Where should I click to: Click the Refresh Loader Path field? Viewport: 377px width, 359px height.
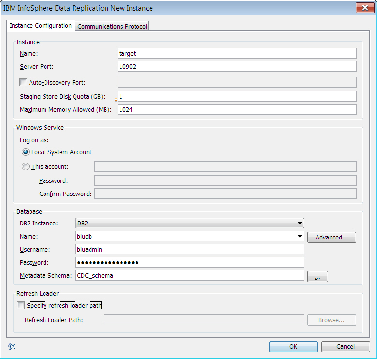[x=204, y=320]
